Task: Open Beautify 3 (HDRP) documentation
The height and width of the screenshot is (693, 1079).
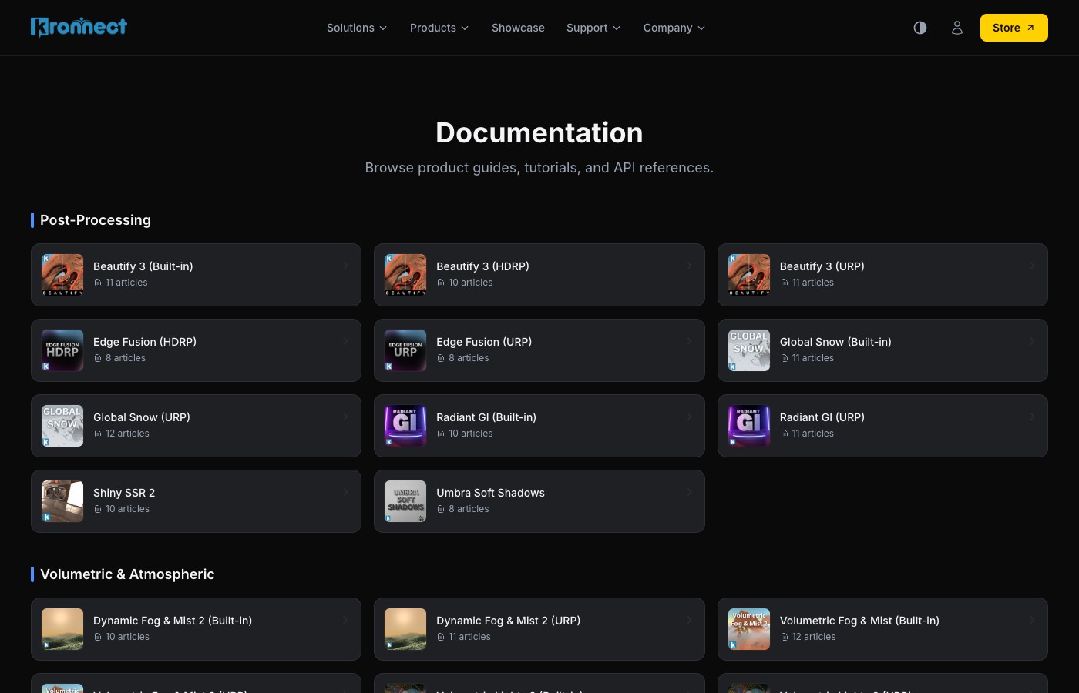Action: [539, 274]
